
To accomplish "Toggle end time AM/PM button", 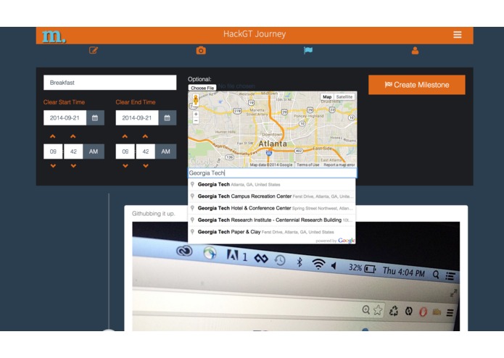I will (x=165, y=151).
